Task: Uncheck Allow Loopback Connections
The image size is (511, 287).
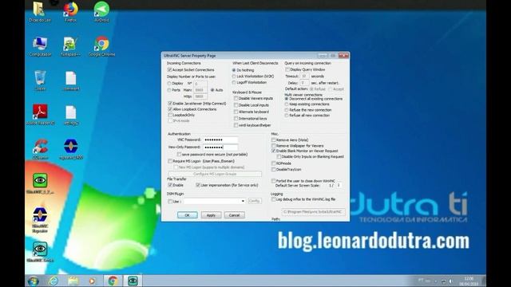Action: pyautogui.click(x=170, y=109)
